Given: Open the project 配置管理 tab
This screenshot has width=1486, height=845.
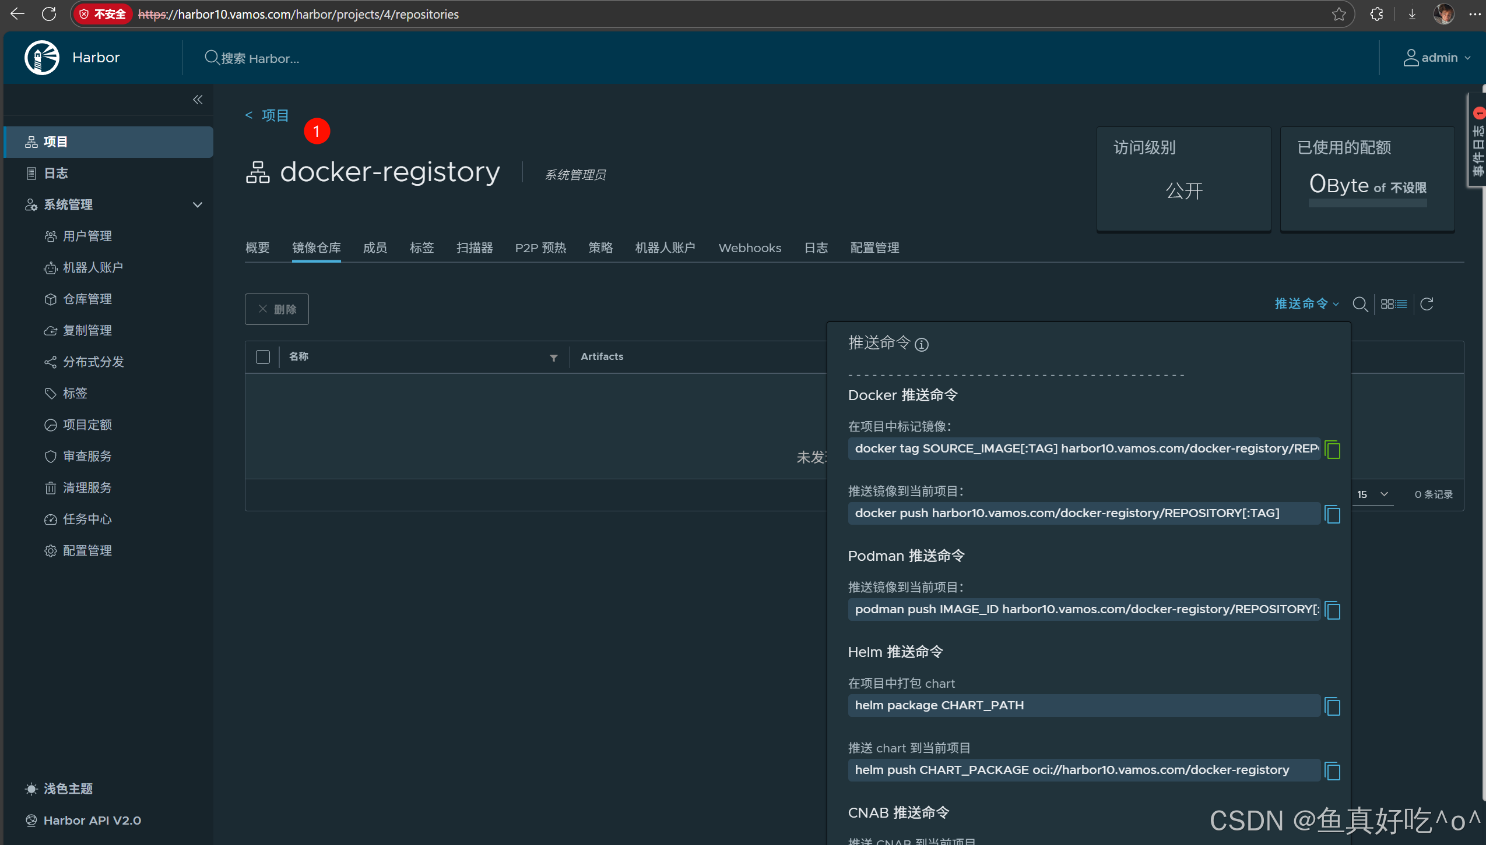Looking at the screenshot, I should [x=875, y=248].
